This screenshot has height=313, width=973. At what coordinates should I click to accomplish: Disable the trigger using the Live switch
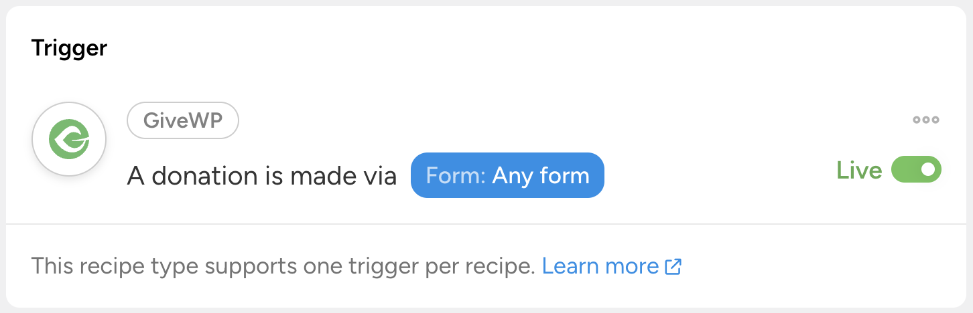(916, 170)
